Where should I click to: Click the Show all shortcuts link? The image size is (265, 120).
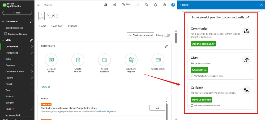click(46, 87)
